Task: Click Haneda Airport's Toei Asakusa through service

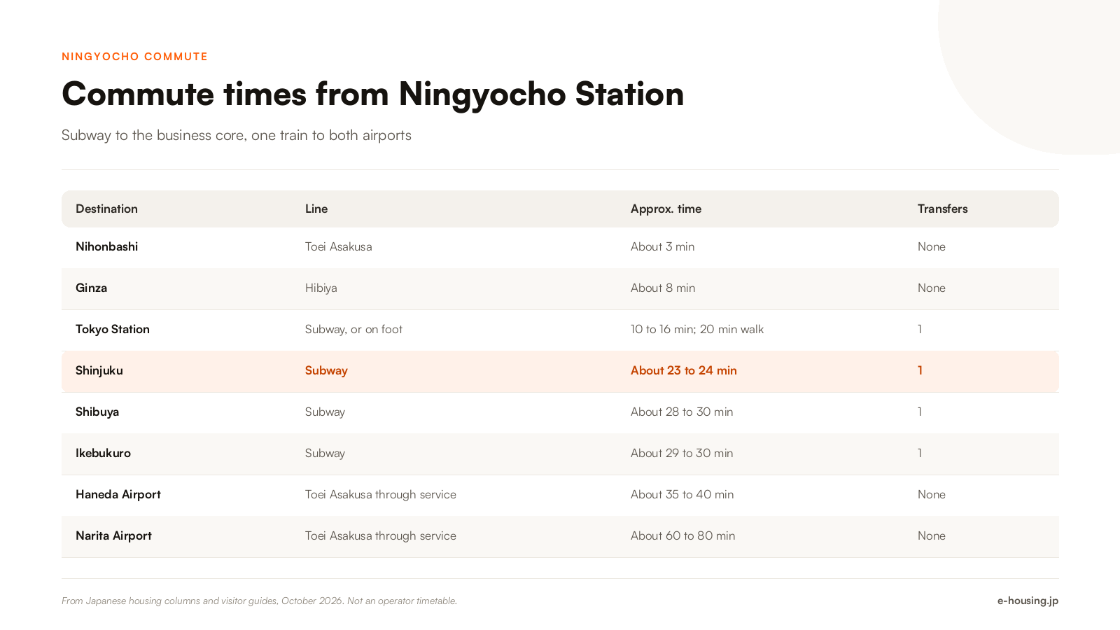Action: [x=381, y=494]
